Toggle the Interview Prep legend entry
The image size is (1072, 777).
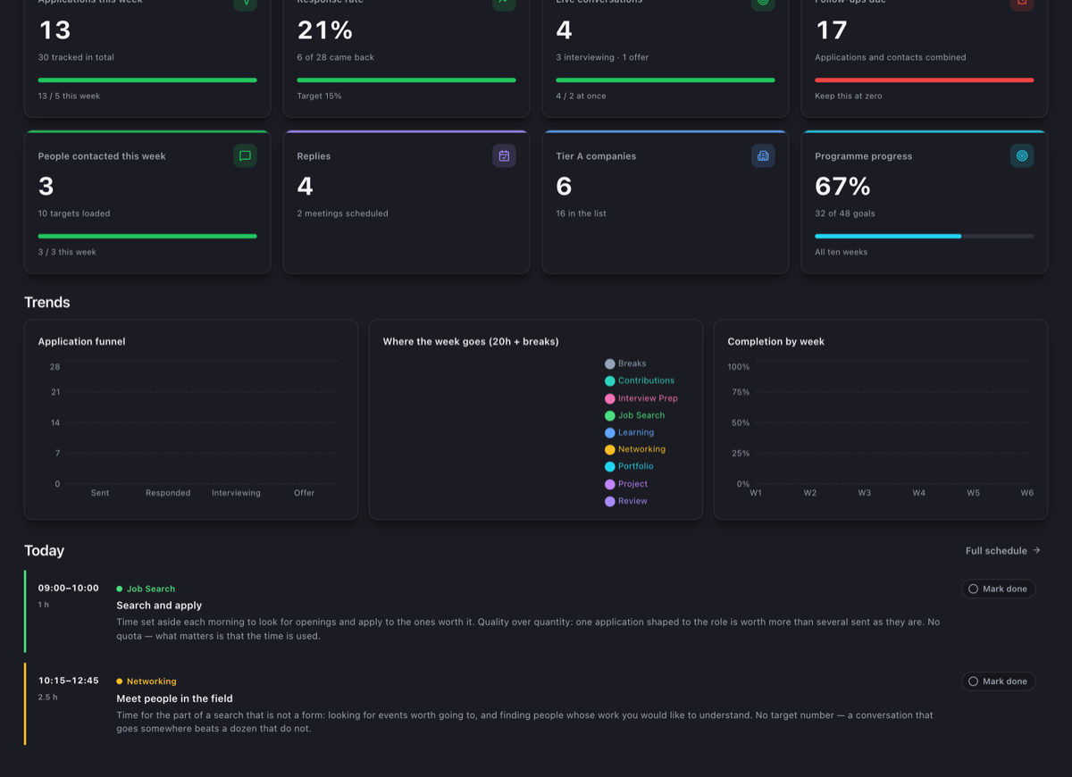point(641,398)
